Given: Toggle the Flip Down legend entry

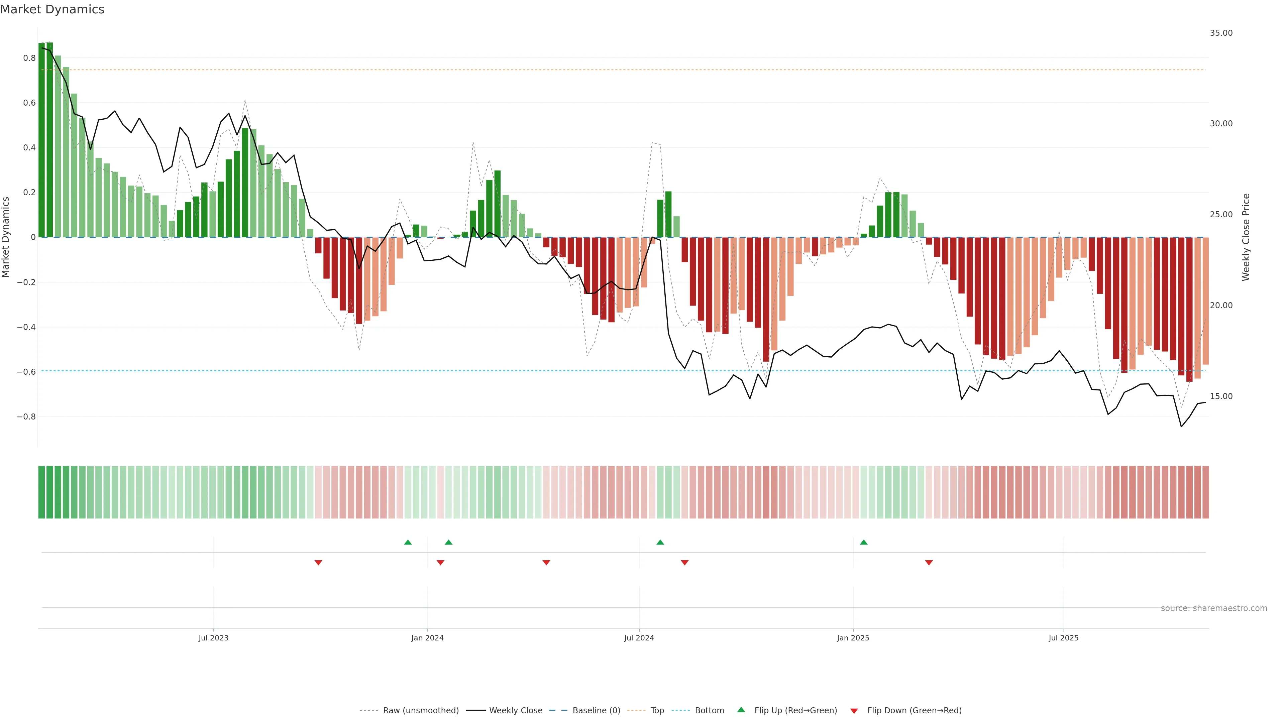Looking at the screenshot, I should point(914,710).
